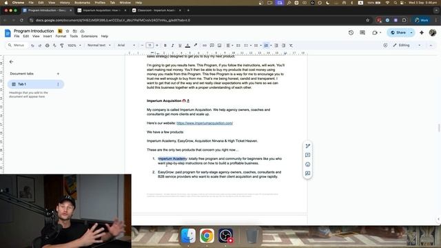
Task: Open the imperiumacquisition.com website link
Action: [205, 123]
